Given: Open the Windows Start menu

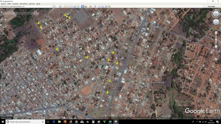Looking at the screenshot, I should 3,122.
